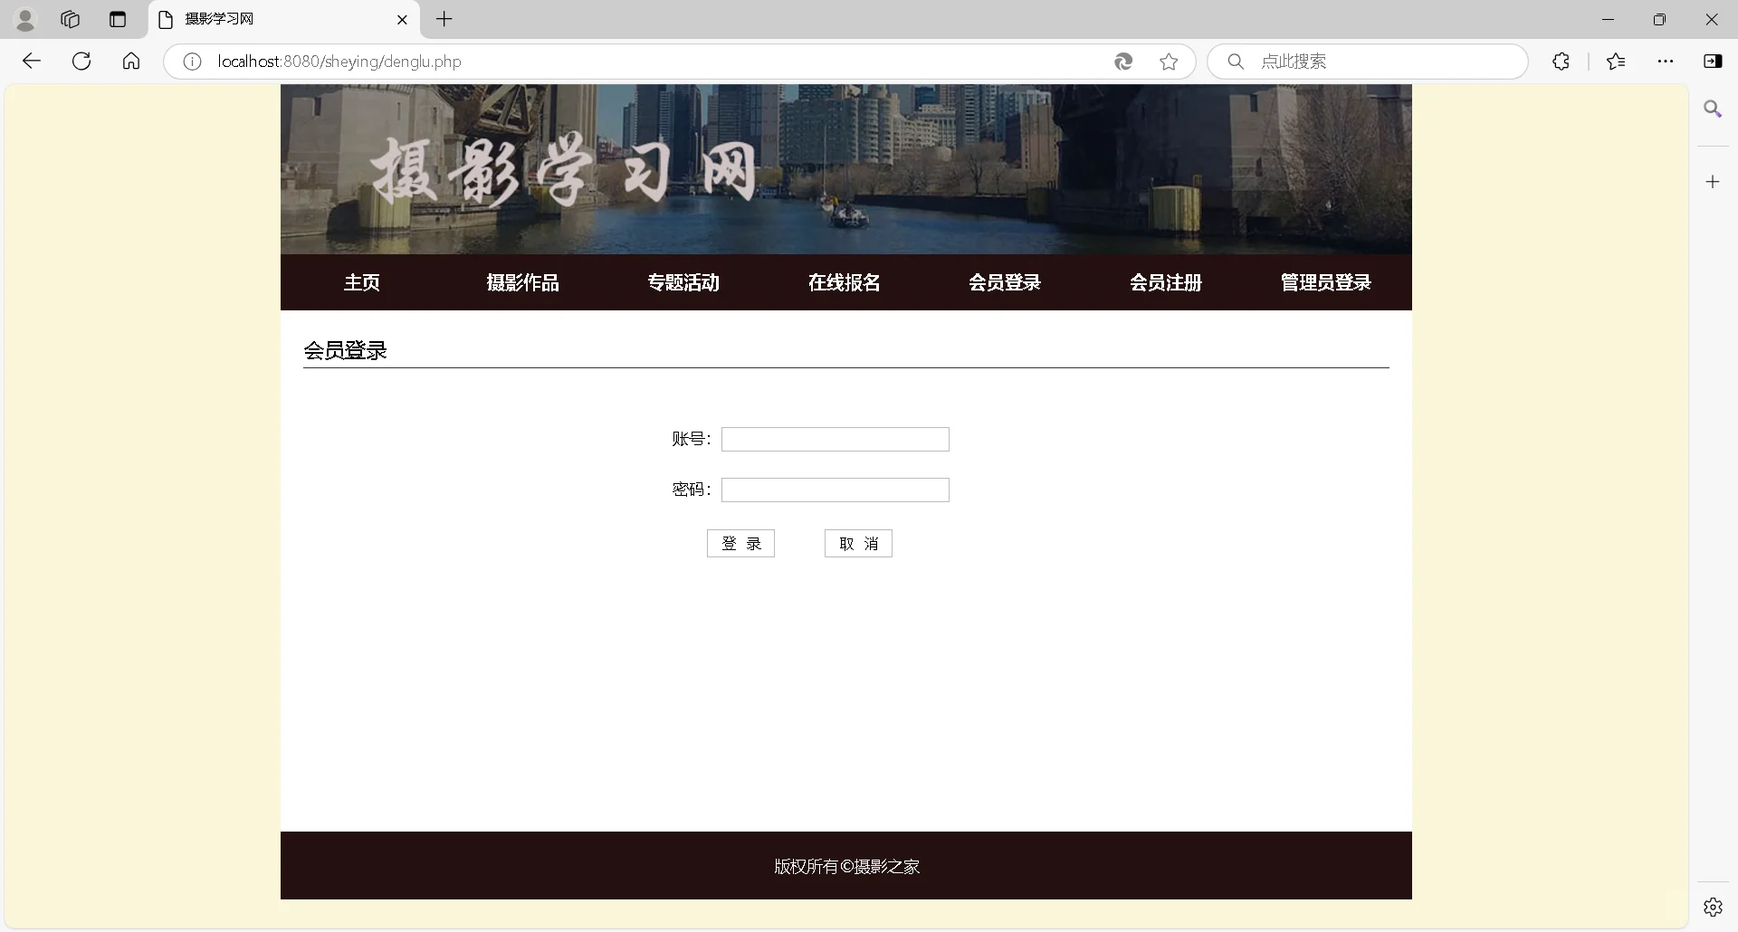Viewport: 1738px width, 932px height.
Task: Click the site information icon in address bar
Action: point(190,62)
